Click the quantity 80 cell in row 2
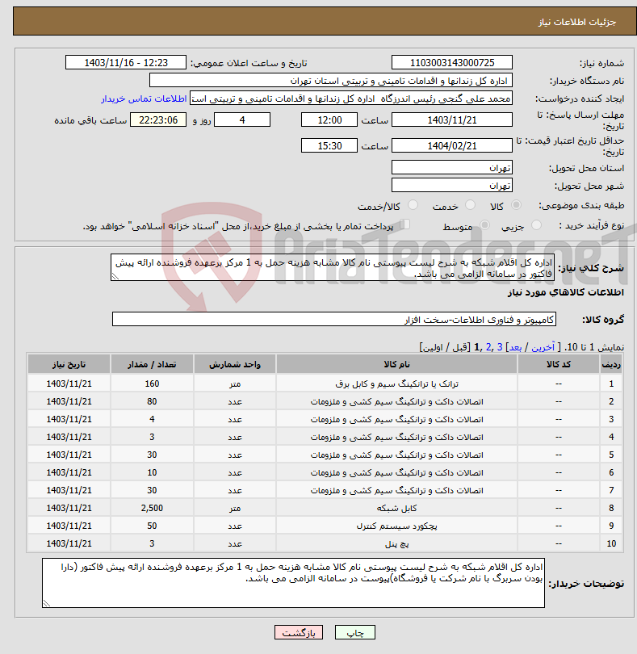The height and width of the screenshot is (654, 637). [x=152, y=401]
